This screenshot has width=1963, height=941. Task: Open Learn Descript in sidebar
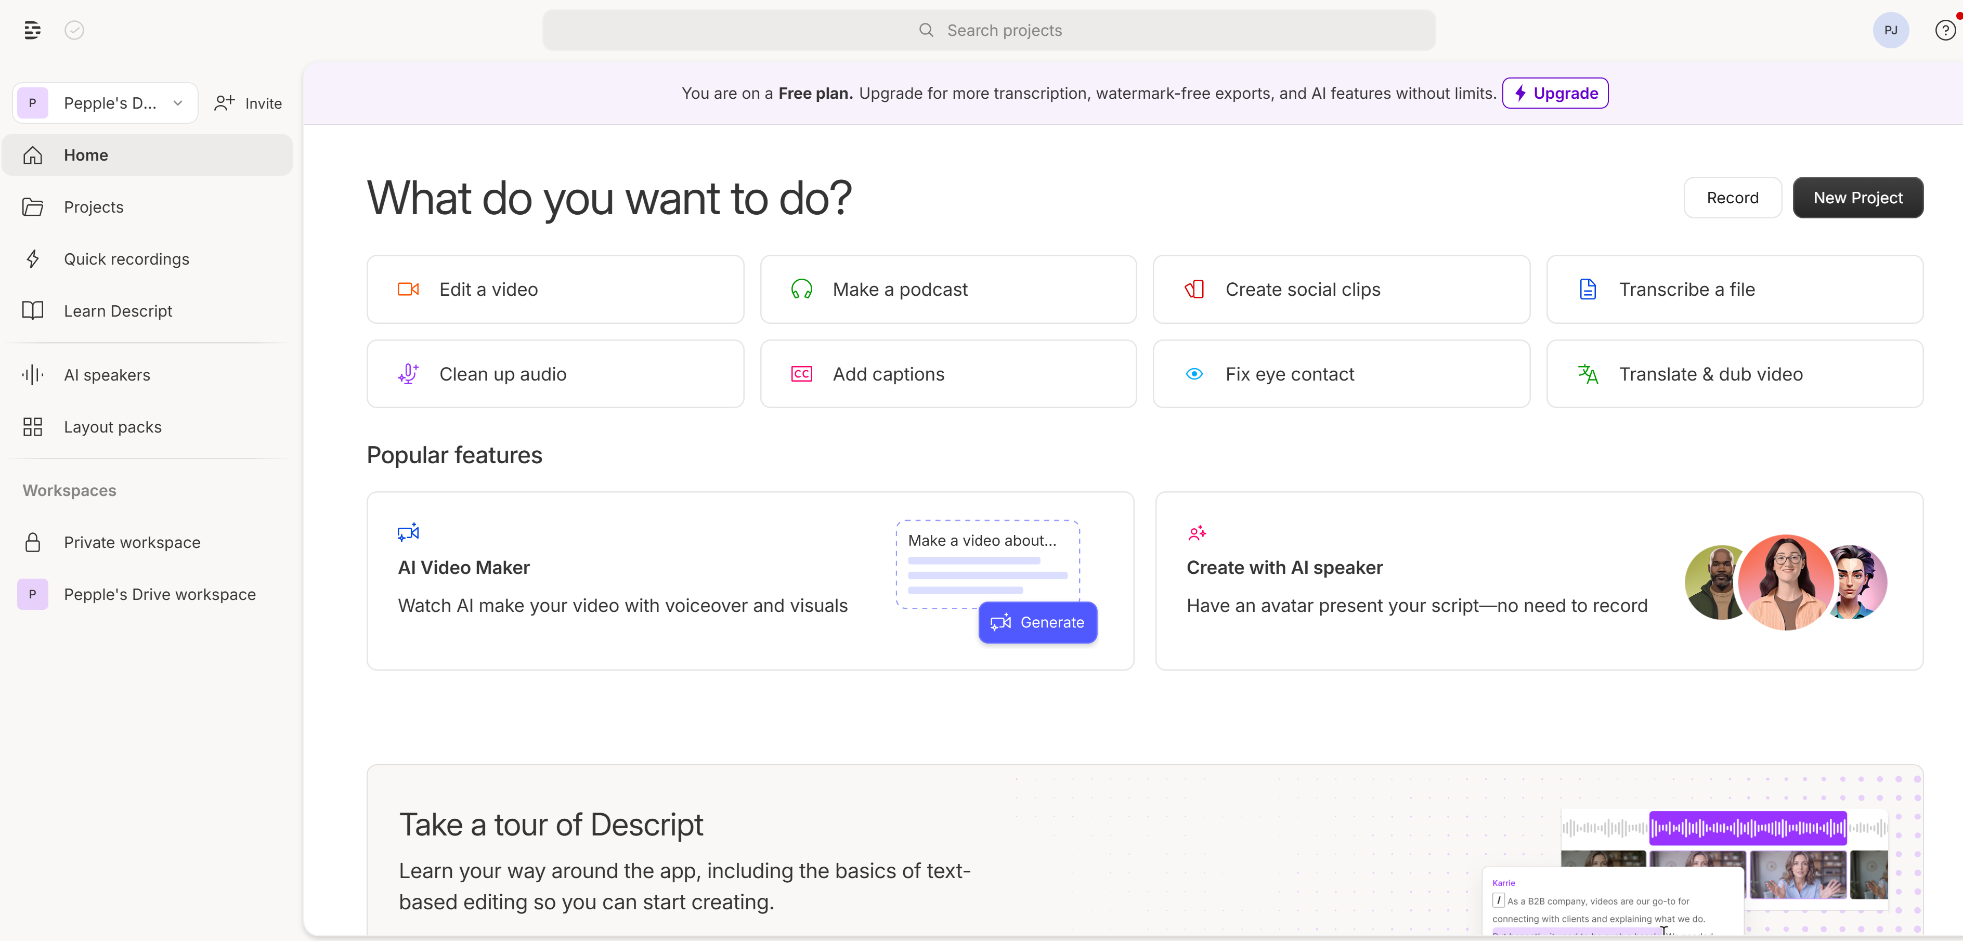coord(118,311)
